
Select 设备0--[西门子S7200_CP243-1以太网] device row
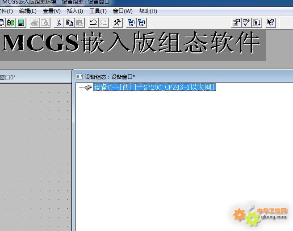(155, 87)
